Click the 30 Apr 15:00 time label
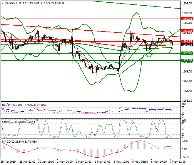 [46, 162]
